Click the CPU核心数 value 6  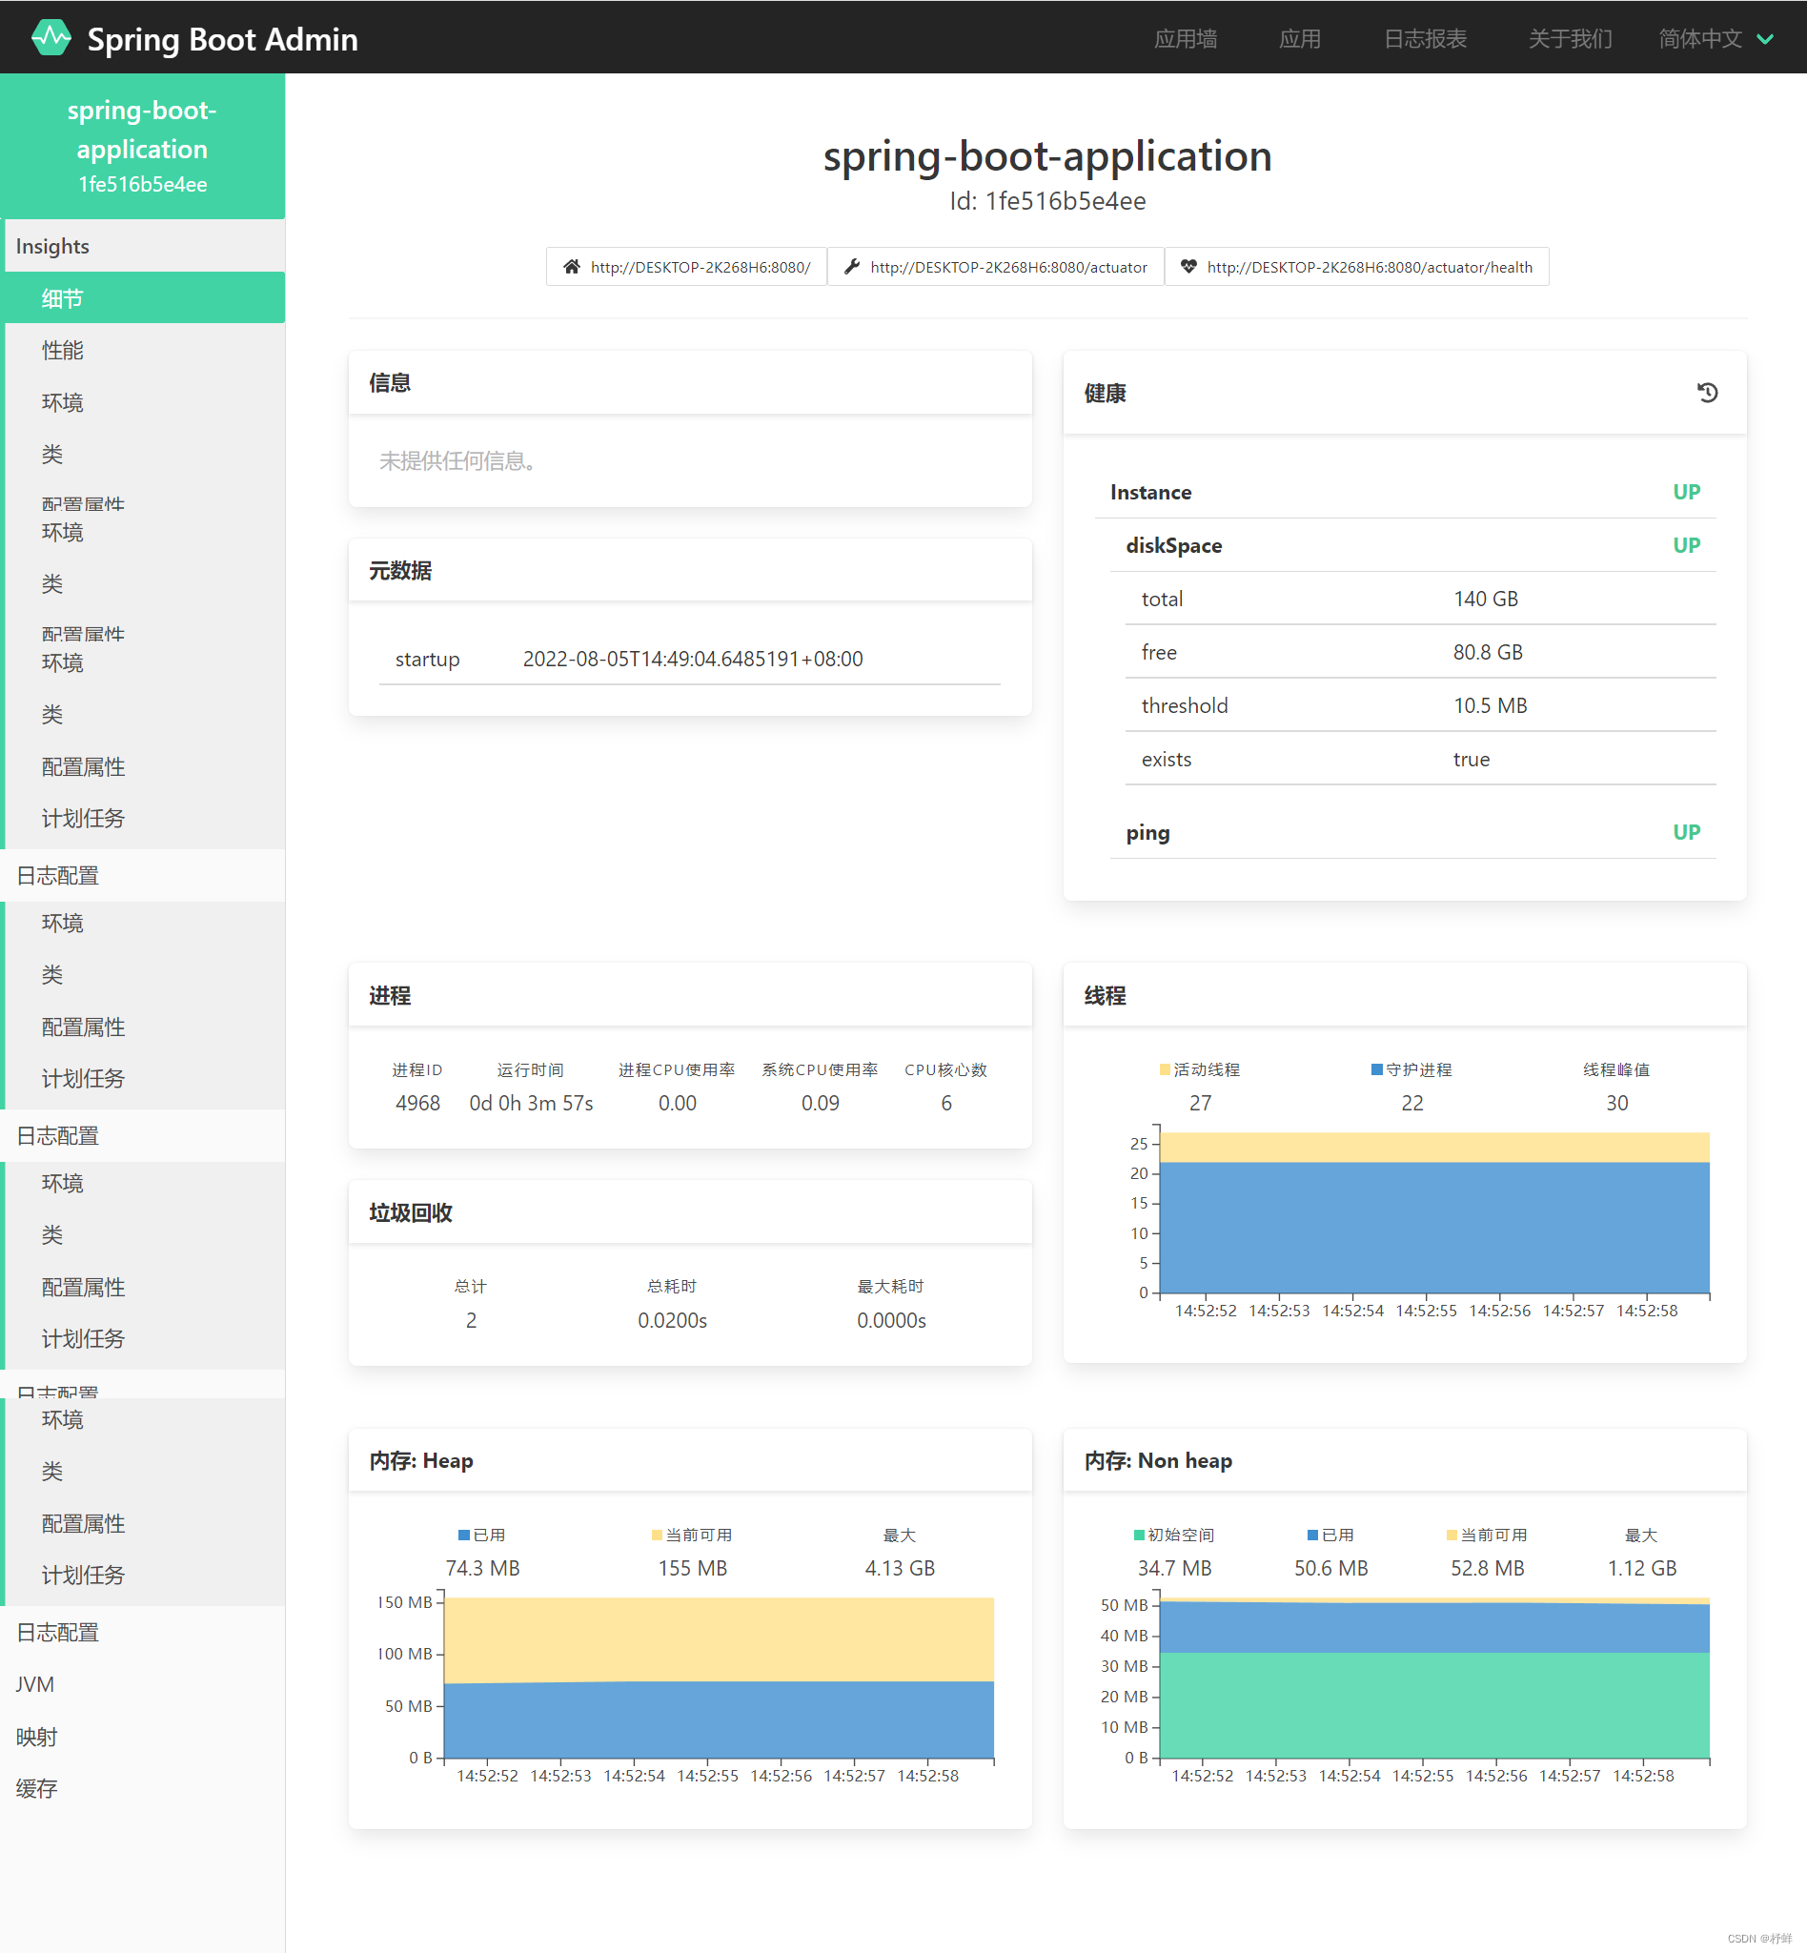945,1103
